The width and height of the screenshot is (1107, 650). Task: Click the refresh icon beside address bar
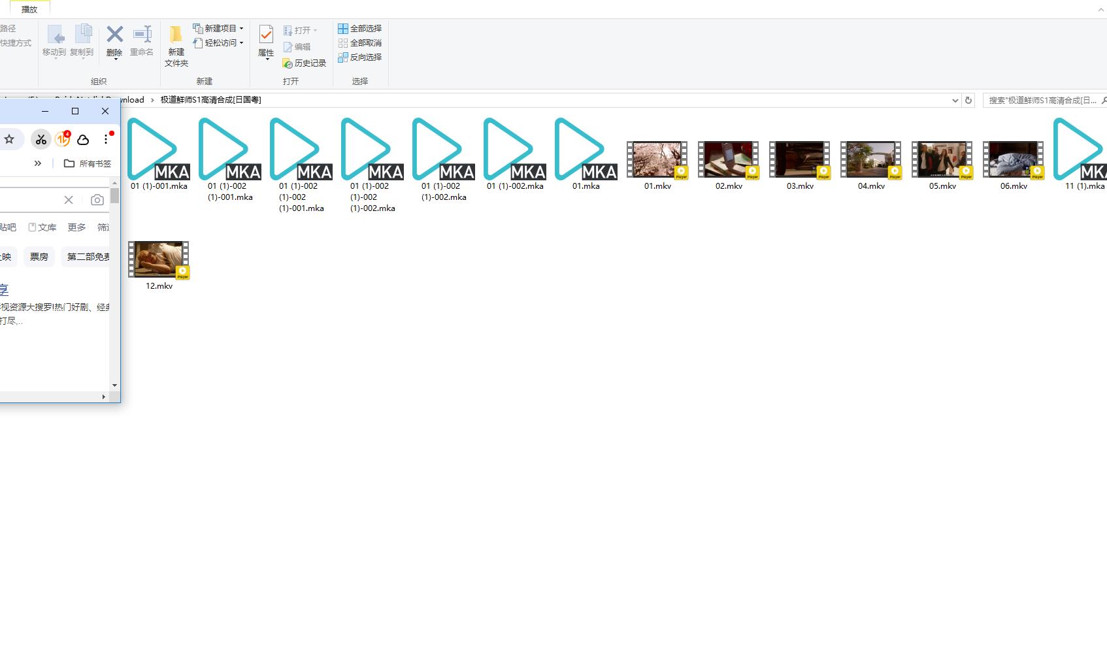[968, 101]
